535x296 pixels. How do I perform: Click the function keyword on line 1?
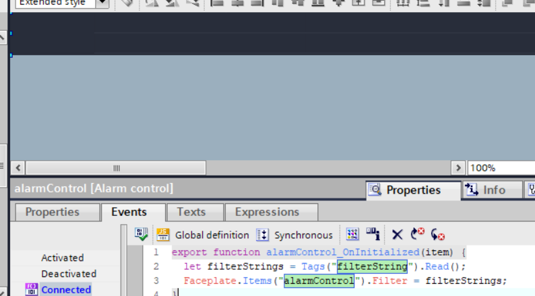[x=237, y=252]
